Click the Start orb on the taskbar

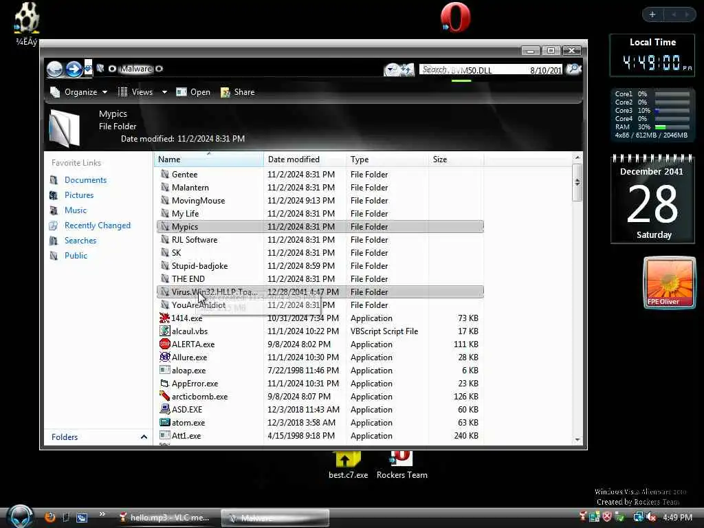pyautogui.click(x=21, y=516)
